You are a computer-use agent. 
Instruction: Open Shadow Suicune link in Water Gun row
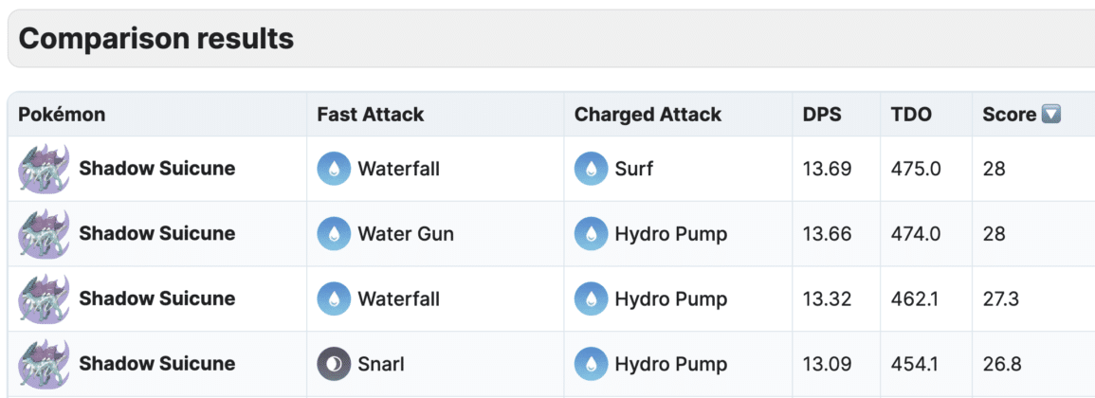pos(157,234)
